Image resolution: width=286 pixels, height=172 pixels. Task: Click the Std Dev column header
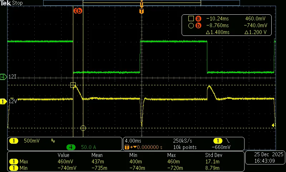(213, 155)
